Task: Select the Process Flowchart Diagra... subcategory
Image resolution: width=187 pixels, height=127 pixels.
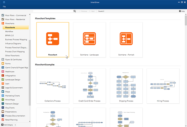Action: 16,48
